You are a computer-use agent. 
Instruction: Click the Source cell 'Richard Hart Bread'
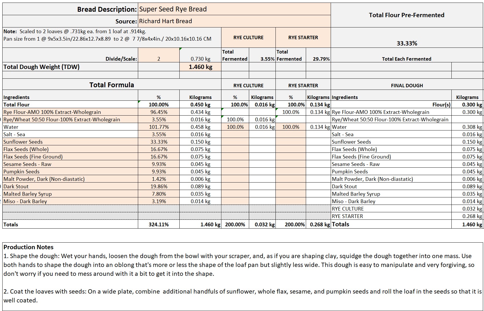(234, 21)
